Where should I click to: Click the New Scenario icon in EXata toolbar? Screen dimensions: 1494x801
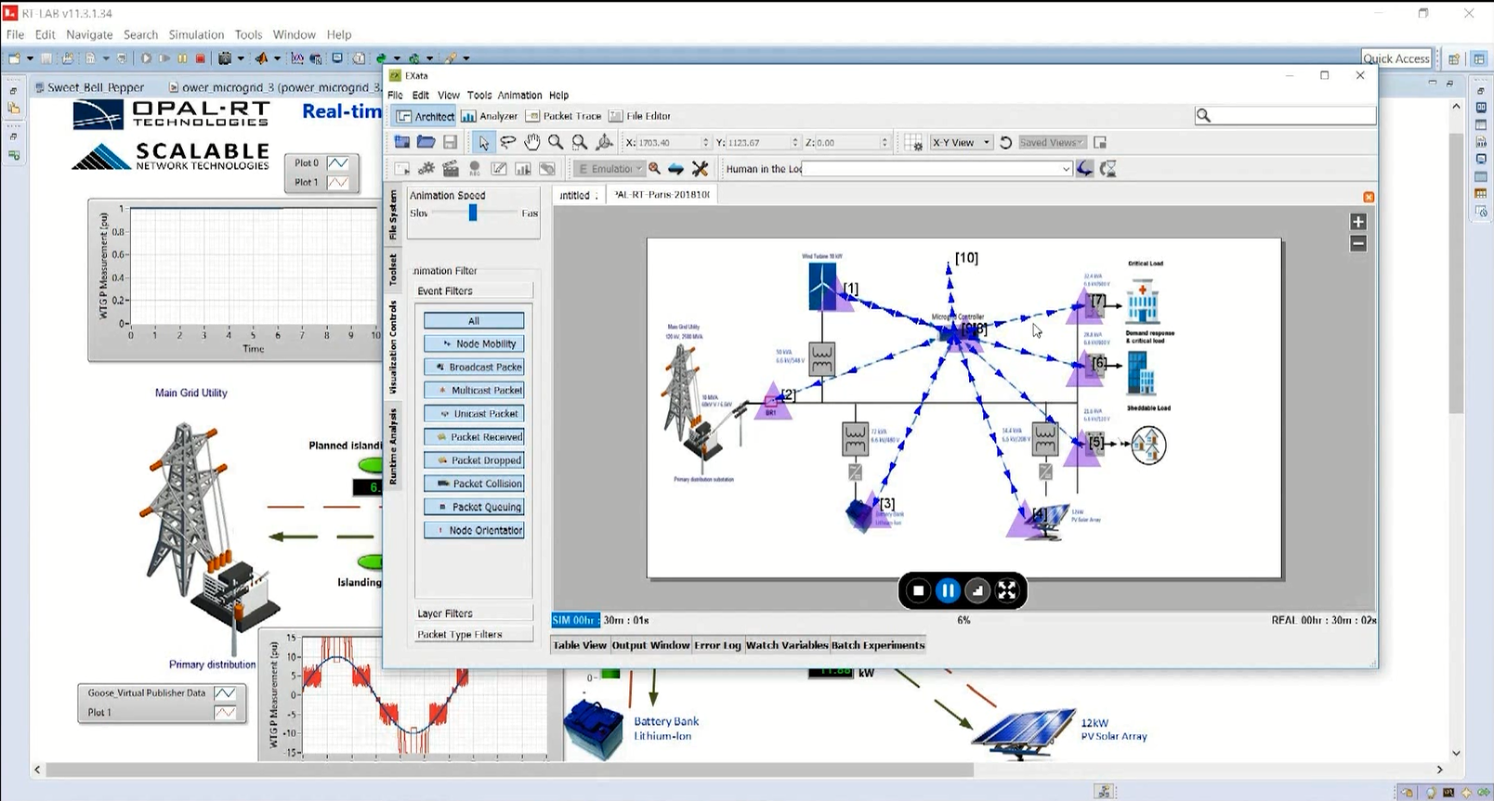(x=401, y=142)
